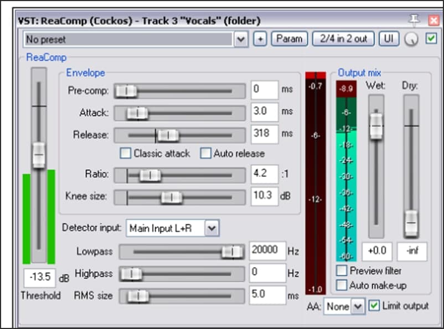
Task: Click the Knee size slider handle
Action: click(x=172, y=197)
